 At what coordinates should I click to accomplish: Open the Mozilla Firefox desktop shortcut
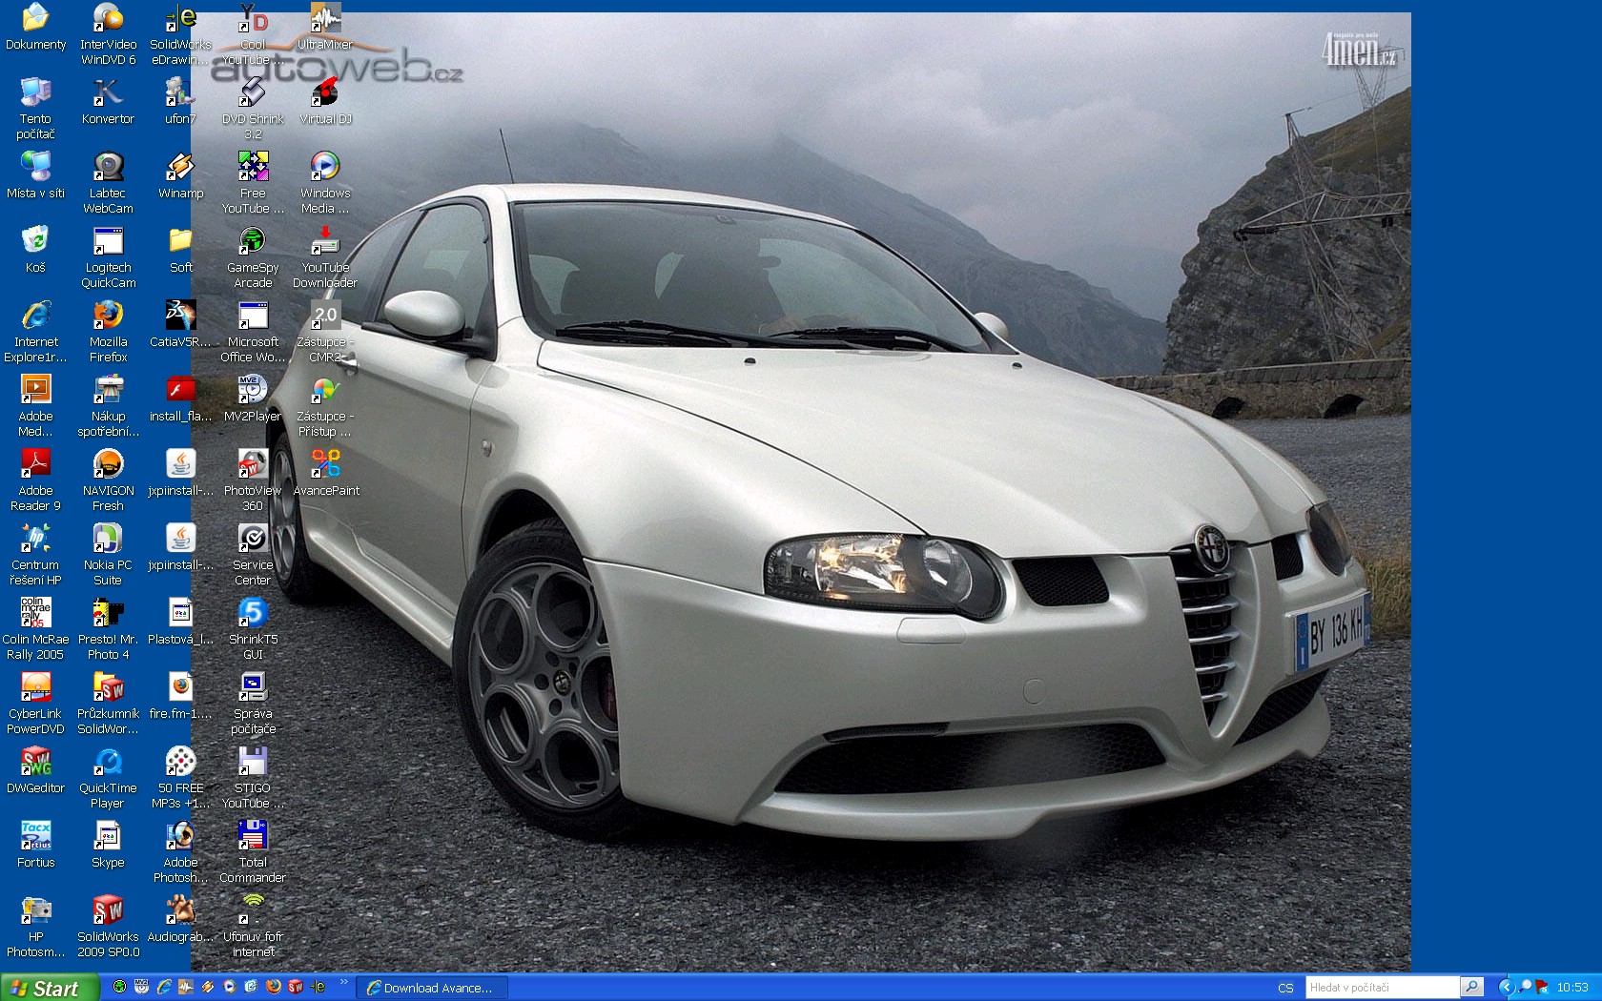[x=108, y=316]
